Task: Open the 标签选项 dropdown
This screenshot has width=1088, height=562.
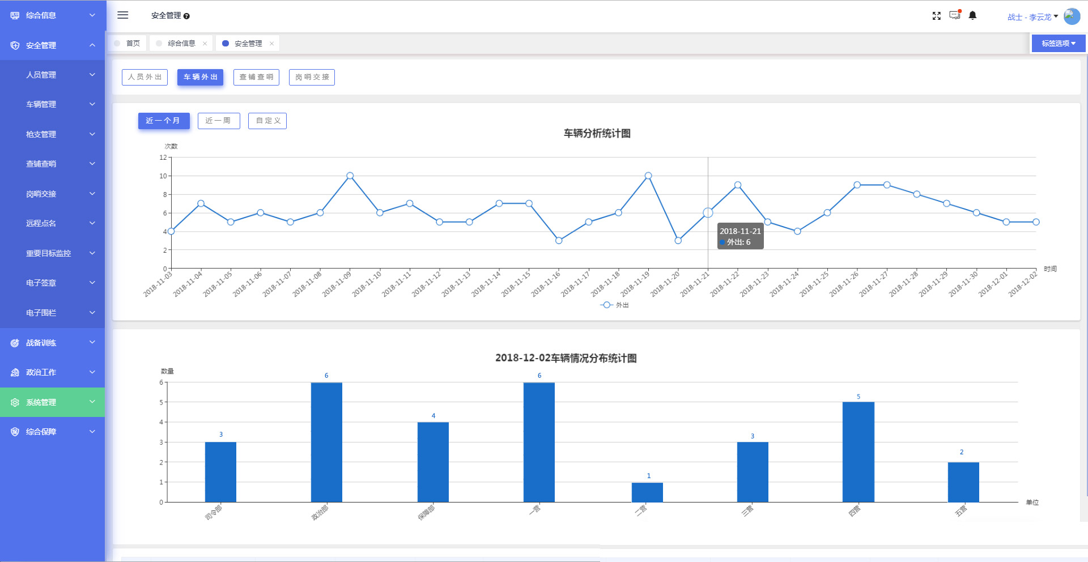Action: (x=1058, y=44)
